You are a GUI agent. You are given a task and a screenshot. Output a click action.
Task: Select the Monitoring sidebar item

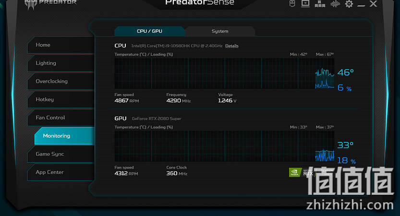(64, 136)
